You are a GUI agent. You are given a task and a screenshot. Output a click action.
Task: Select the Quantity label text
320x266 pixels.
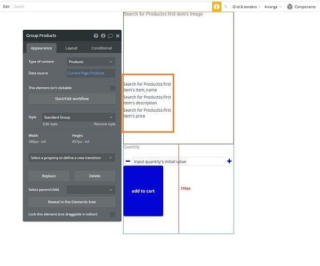click(132, 147)
